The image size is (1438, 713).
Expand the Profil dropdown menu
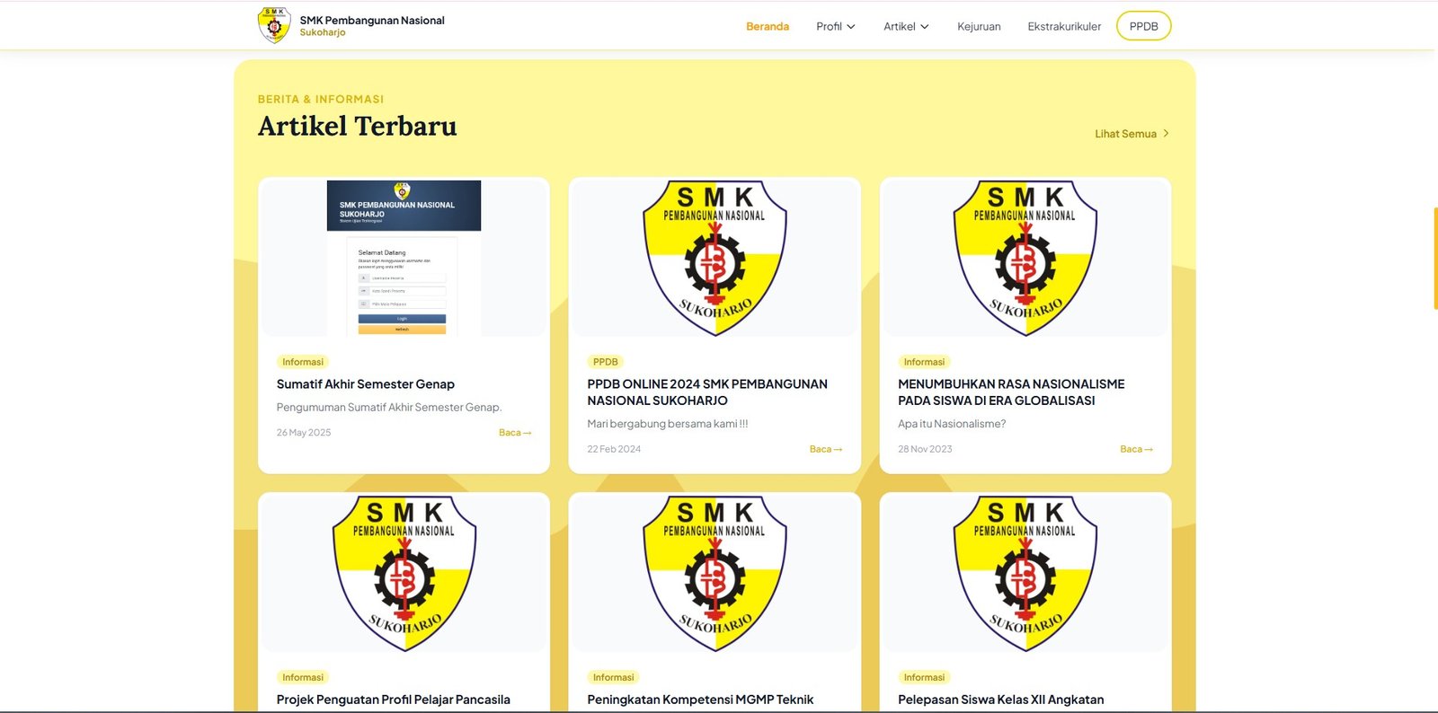click(x=836, y=26)
